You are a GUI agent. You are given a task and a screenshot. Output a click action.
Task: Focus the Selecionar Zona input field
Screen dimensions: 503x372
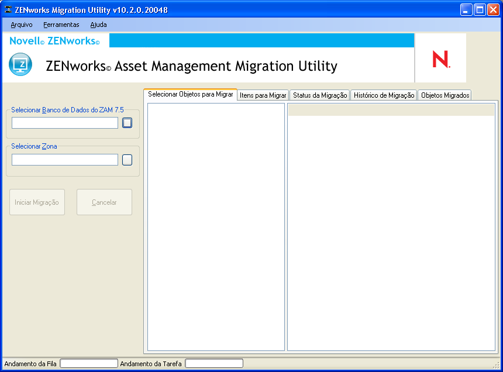[x=65, y=160]
